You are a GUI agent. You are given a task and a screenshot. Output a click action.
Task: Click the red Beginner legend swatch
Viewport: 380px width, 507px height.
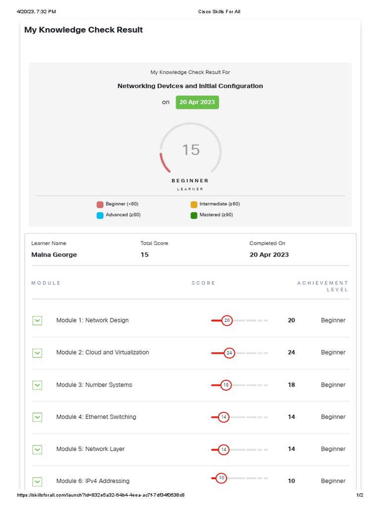[x=100, y=204]
